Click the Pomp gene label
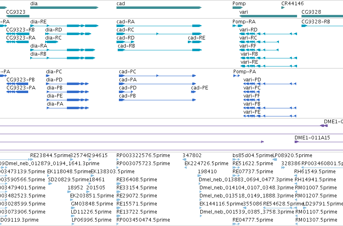Viewport: 343px width, 226px height. pos(239,4)
